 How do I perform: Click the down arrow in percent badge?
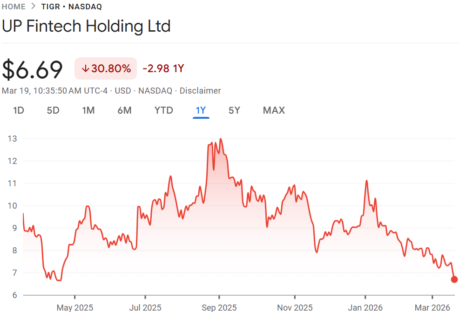click(x=85, y=69)
